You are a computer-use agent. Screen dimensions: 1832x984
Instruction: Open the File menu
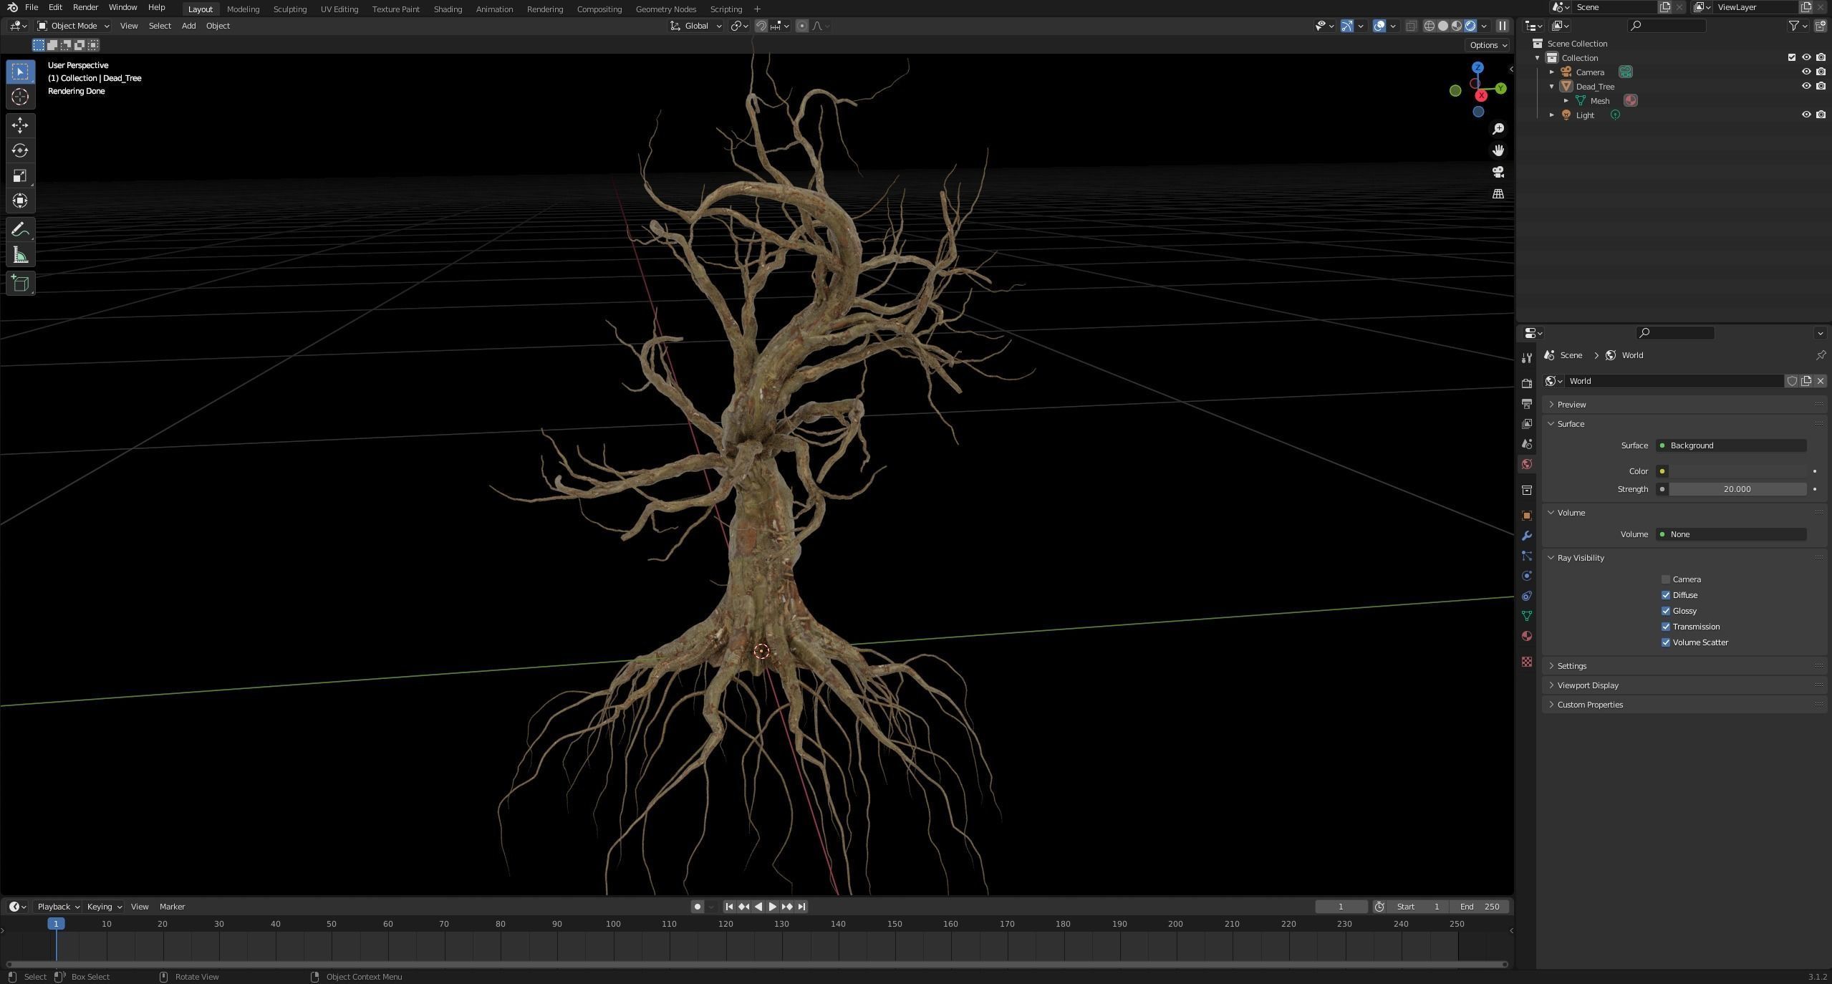32,7
